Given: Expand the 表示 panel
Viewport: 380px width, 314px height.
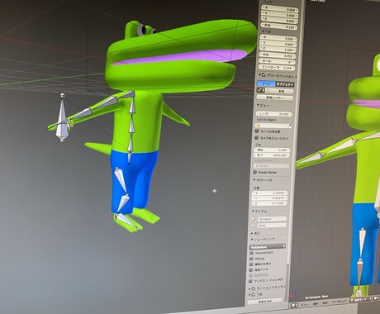Looking at the screenshot, I should click(252, 233).
